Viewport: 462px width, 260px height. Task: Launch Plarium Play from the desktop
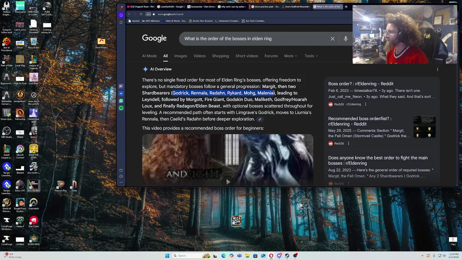point(61,186)
